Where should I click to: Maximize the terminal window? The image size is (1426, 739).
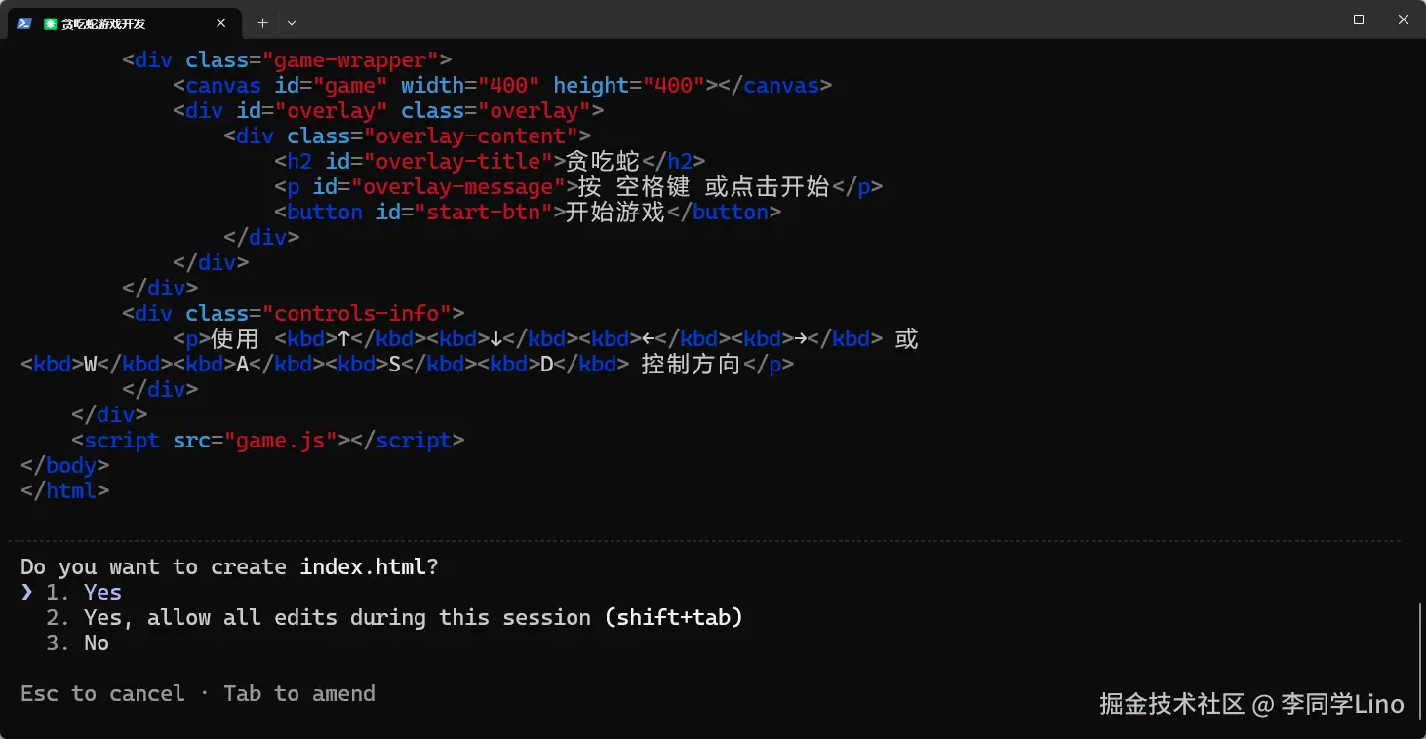(x=1359, y=19)
